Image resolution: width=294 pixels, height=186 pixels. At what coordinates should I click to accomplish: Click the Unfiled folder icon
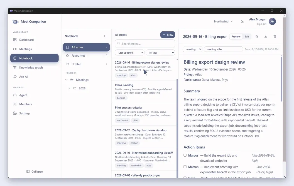click(67, 64)
